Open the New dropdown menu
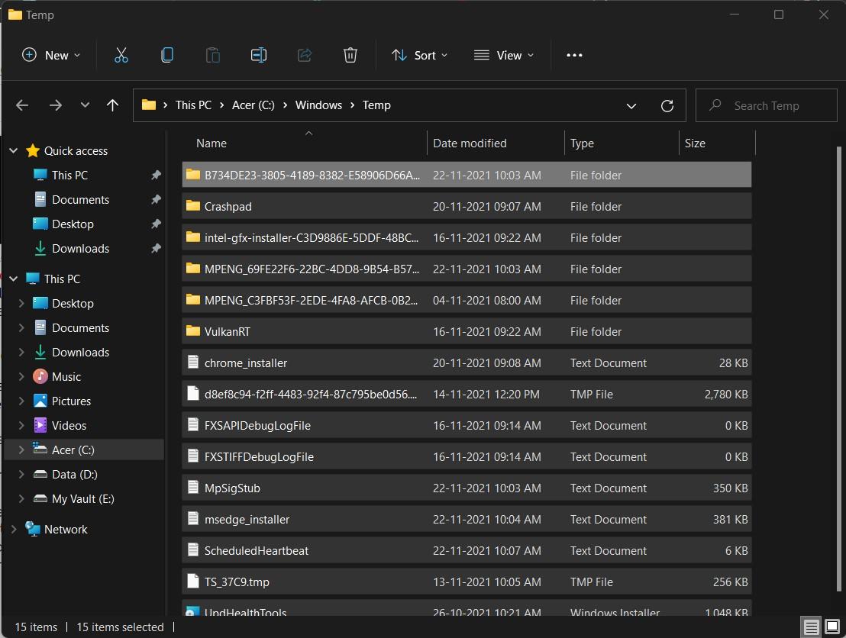The width and height of the screenshot is (846, 638). point(52,55)
